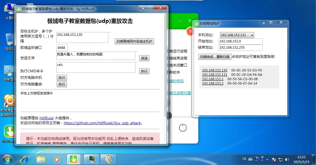The height and width of the screenshot is (165, 316).
Task: Open volume speaker tray icon
Action: click(x=287, y=160)
